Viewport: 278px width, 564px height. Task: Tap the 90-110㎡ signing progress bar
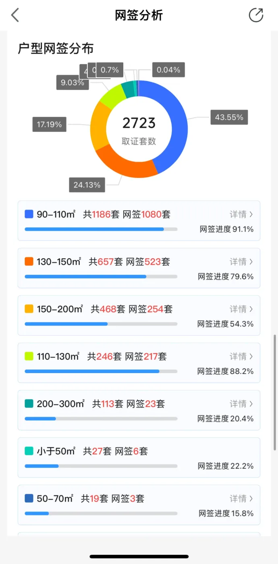[101, 229]
